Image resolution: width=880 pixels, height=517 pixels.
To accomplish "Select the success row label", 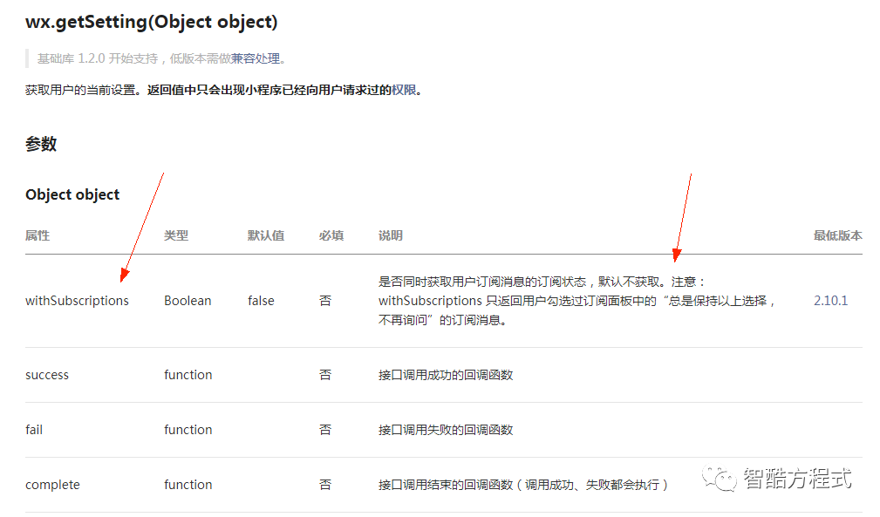I will coord(47,374).
